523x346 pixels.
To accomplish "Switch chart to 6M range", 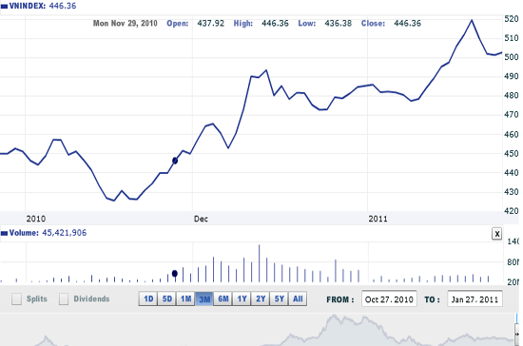I will pyautogui.click(x=223, y=298).
